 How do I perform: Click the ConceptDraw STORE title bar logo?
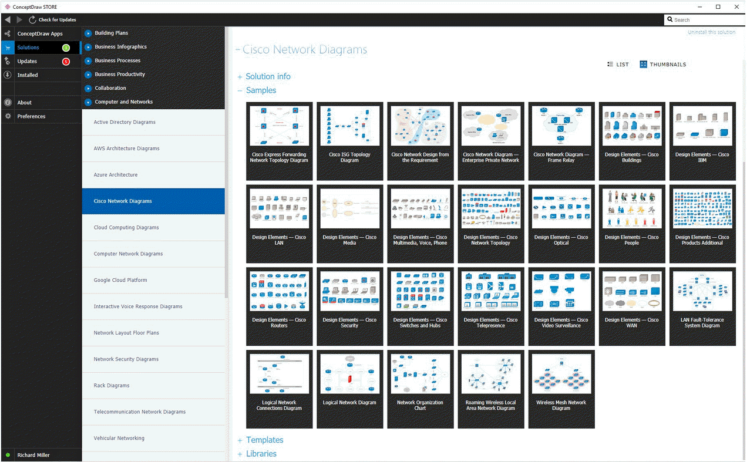click(x=6, y=6)
